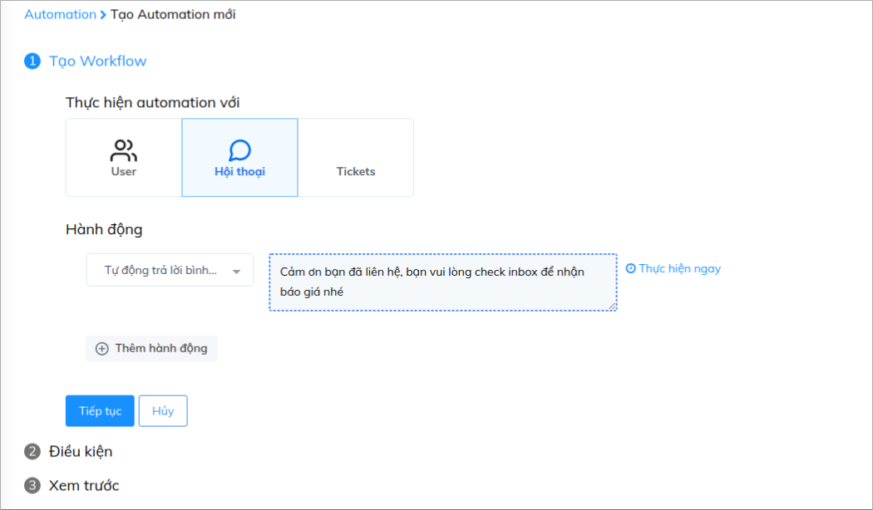Choose the Tickets option card
Viewport: 873px width, 510px height.
[356, 157]
